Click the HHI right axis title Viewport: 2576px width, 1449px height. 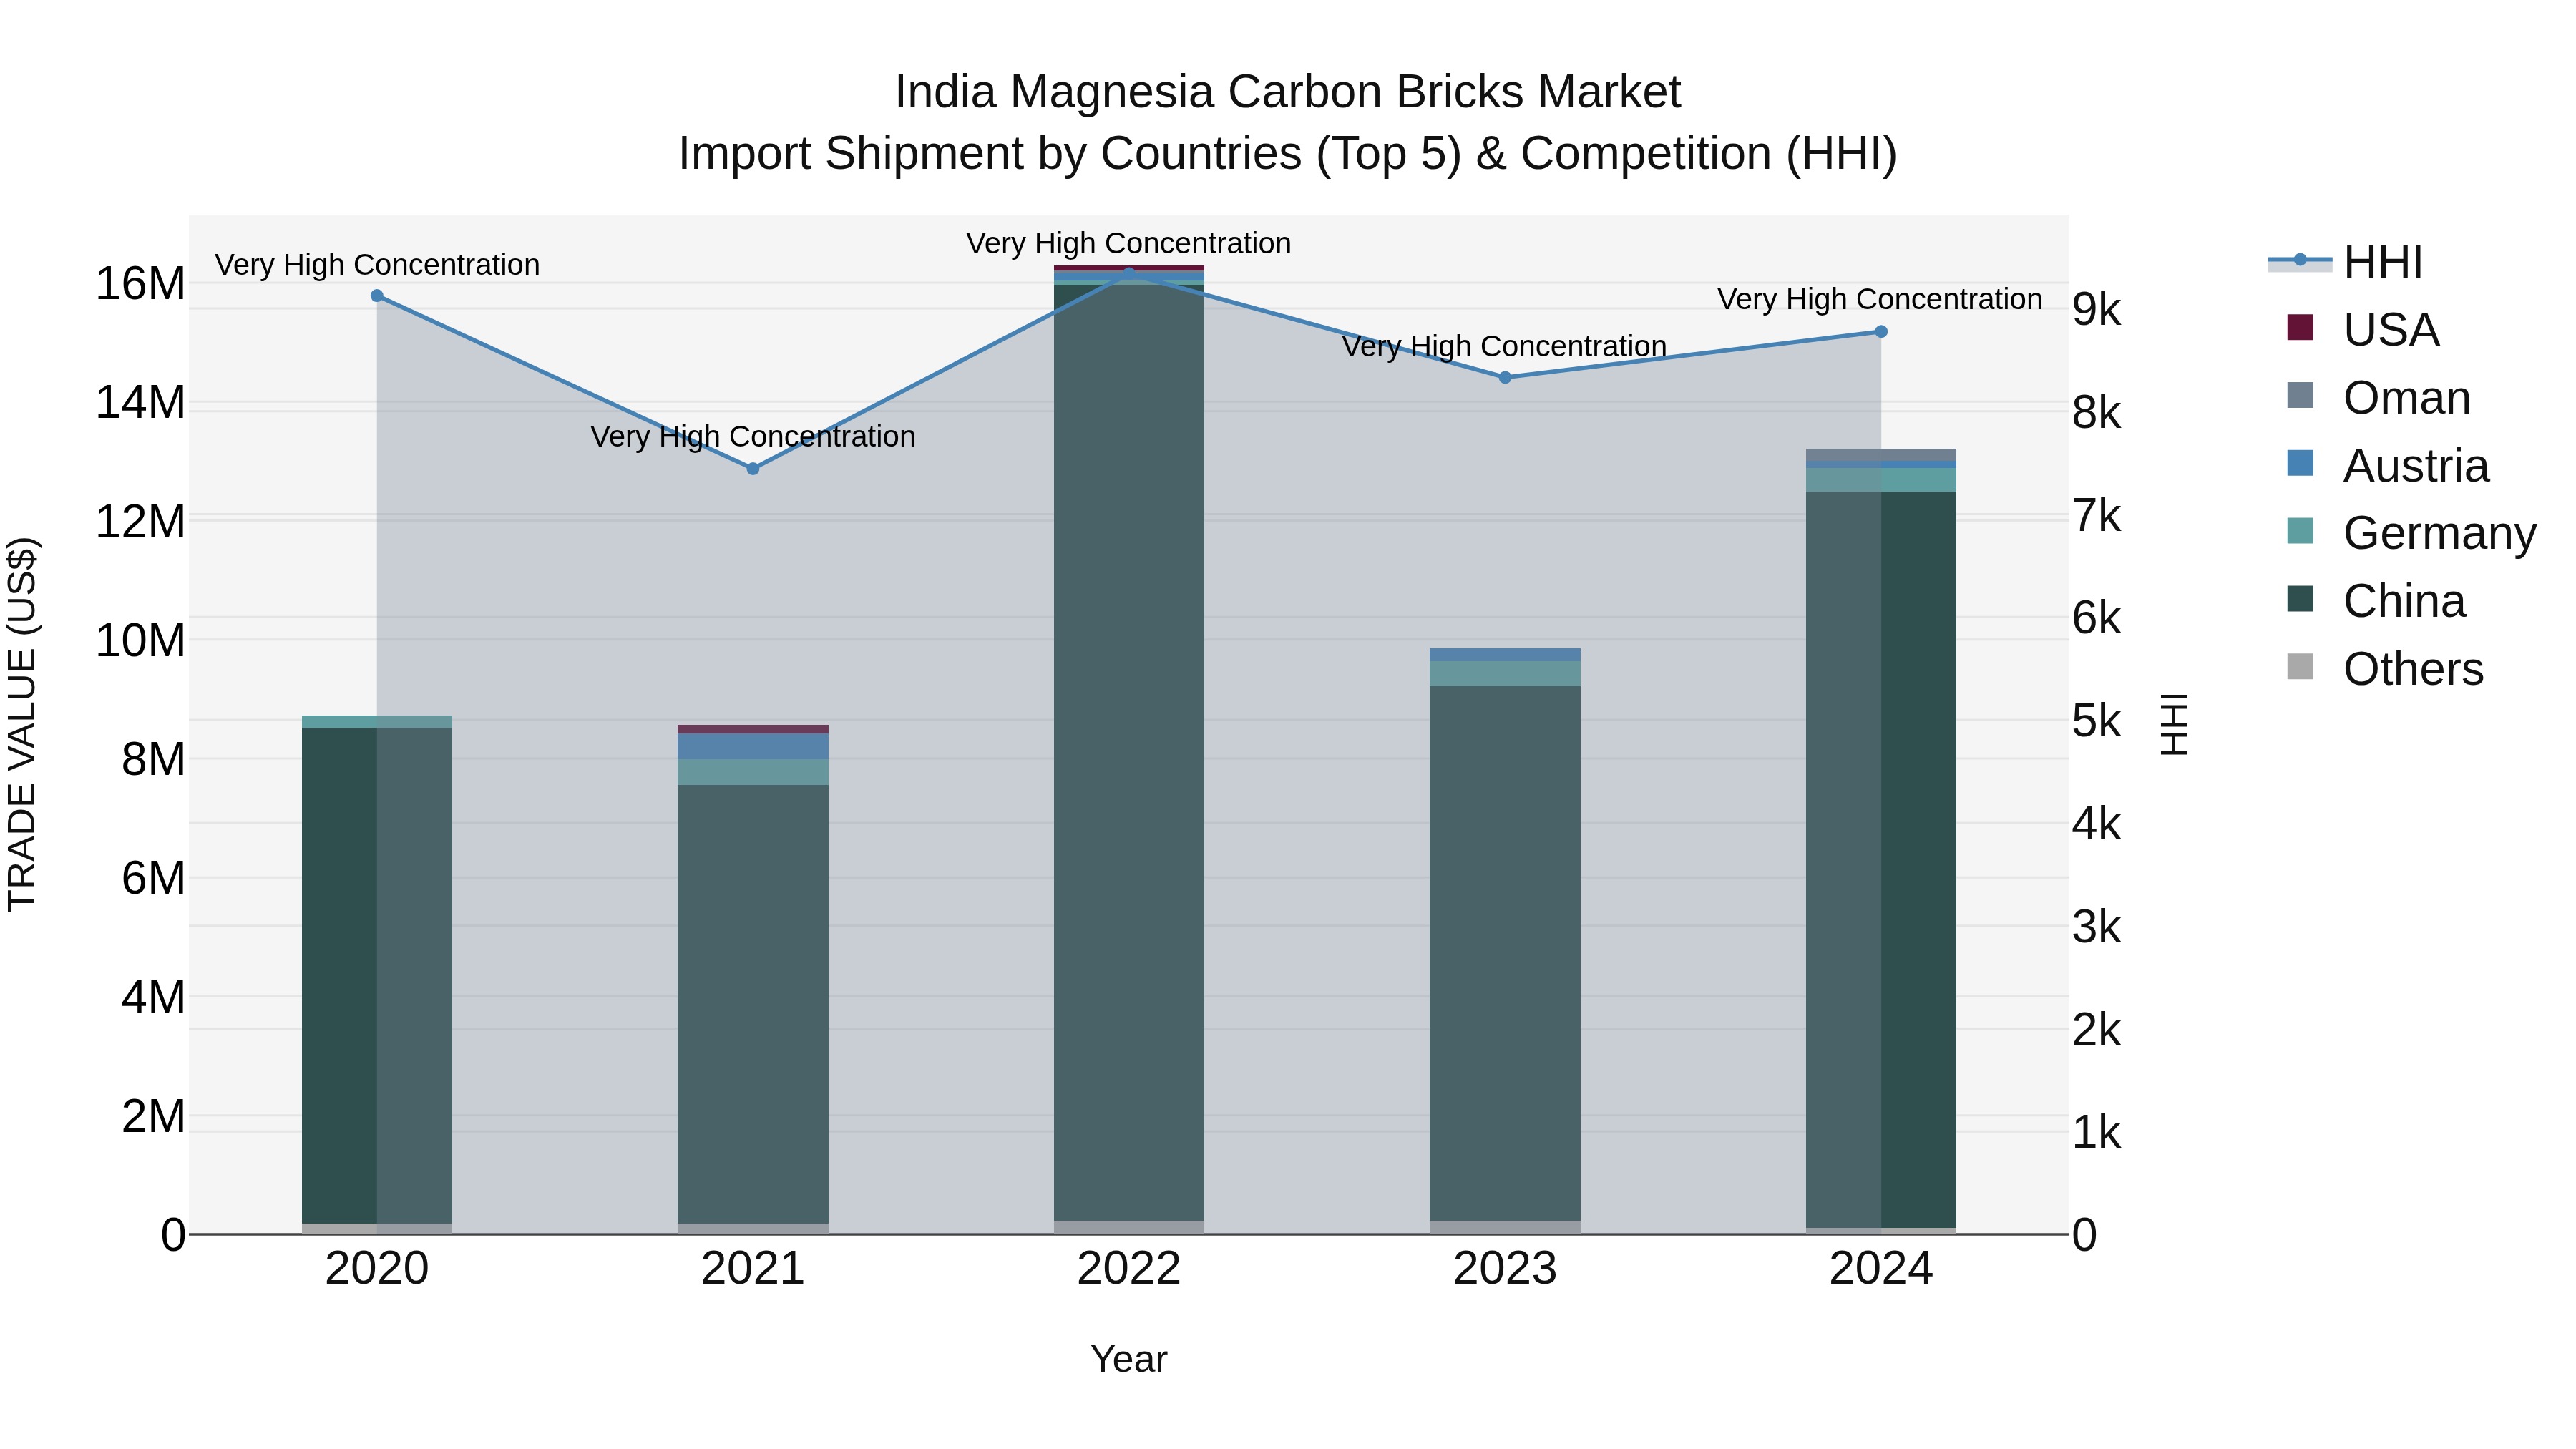[x=2175, y=724]
